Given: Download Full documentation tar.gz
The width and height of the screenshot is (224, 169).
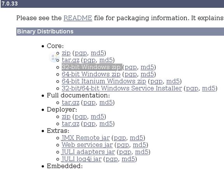Looking at the screenshot, I should pyautogui.click(x=70, y=102).
